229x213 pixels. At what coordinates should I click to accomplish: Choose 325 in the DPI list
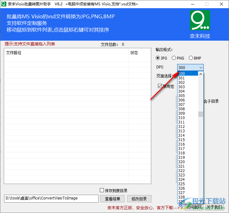coord(188,184)
